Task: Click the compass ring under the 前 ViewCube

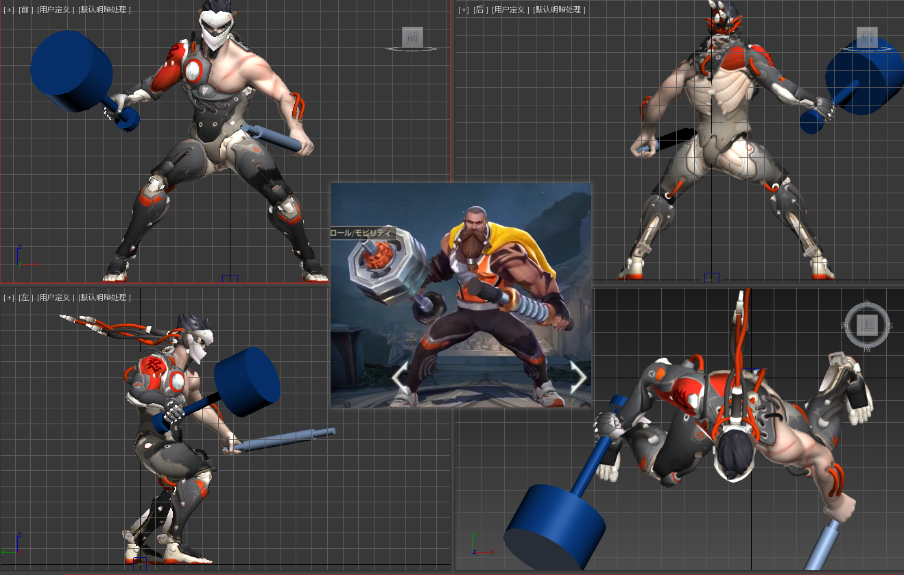Action: coord(412,49)
